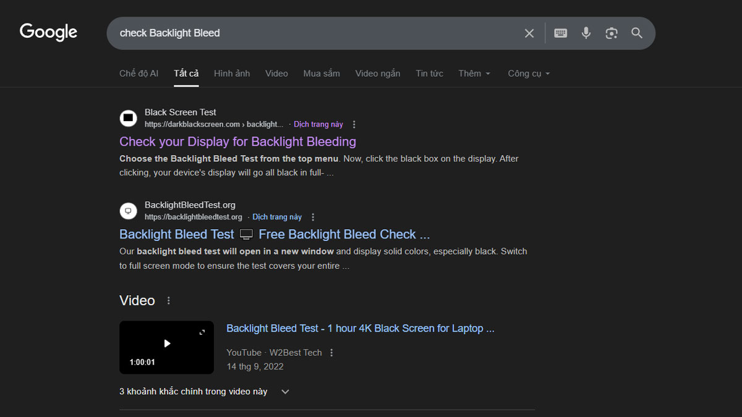Expand the Thêm dropdown

(x=474, y=74)
